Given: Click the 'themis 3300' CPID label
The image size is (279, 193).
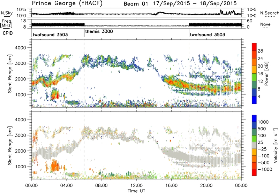Looking at the screenshot, I should pyautogui.click(x=99, y=32).
